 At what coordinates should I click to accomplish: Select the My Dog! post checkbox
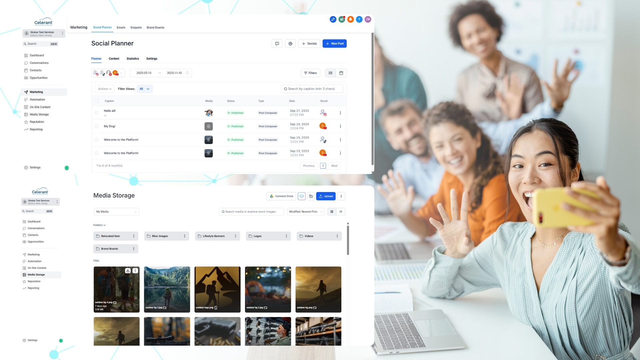[x=97, y=126]
